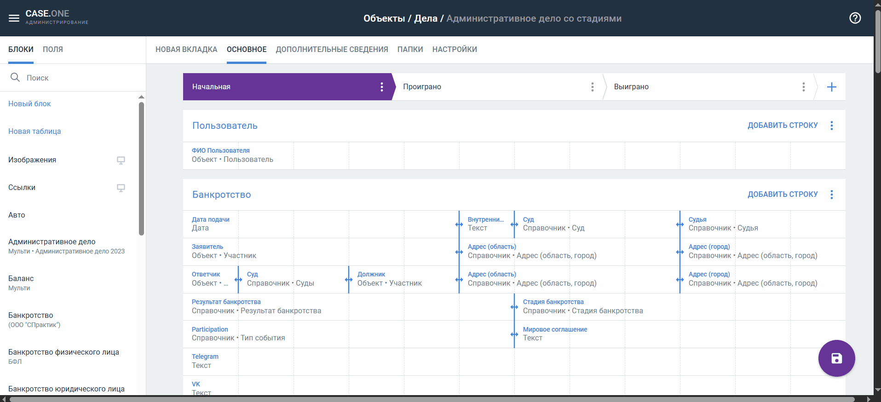Click the monitor icon next to Изображения

pyautogui.click(x=121, y=160)
